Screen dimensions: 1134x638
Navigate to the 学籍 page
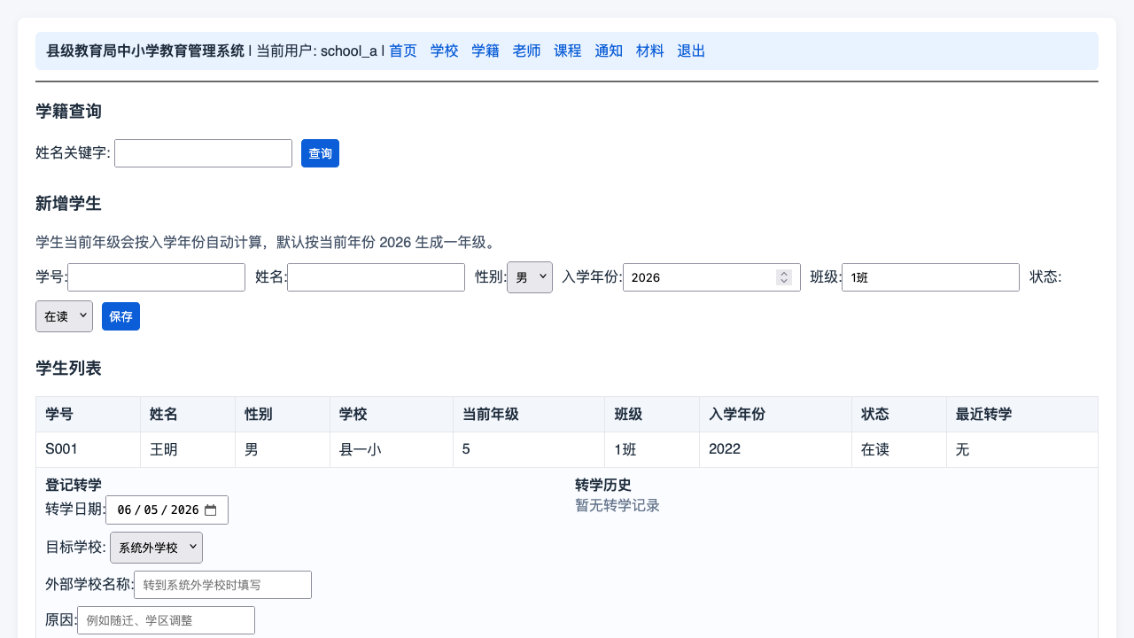coord(485,51)
